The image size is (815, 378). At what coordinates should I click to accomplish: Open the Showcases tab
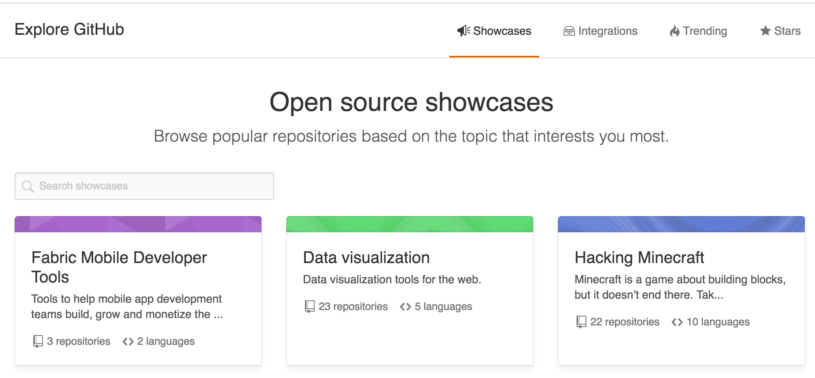click(x=494, y=31)
